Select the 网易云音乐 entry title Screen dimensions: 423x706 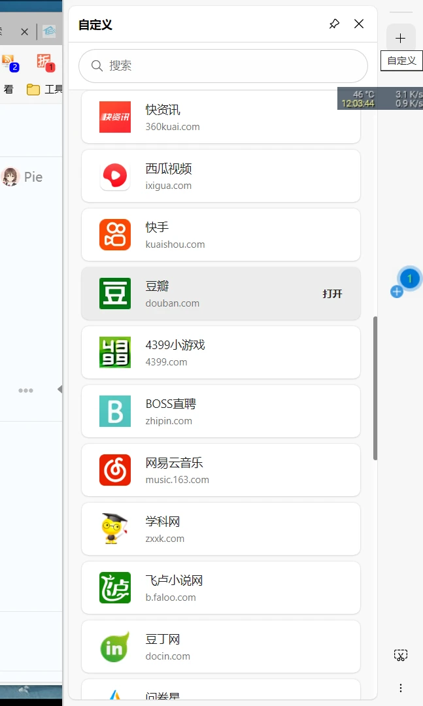click(x=175, y=463)
